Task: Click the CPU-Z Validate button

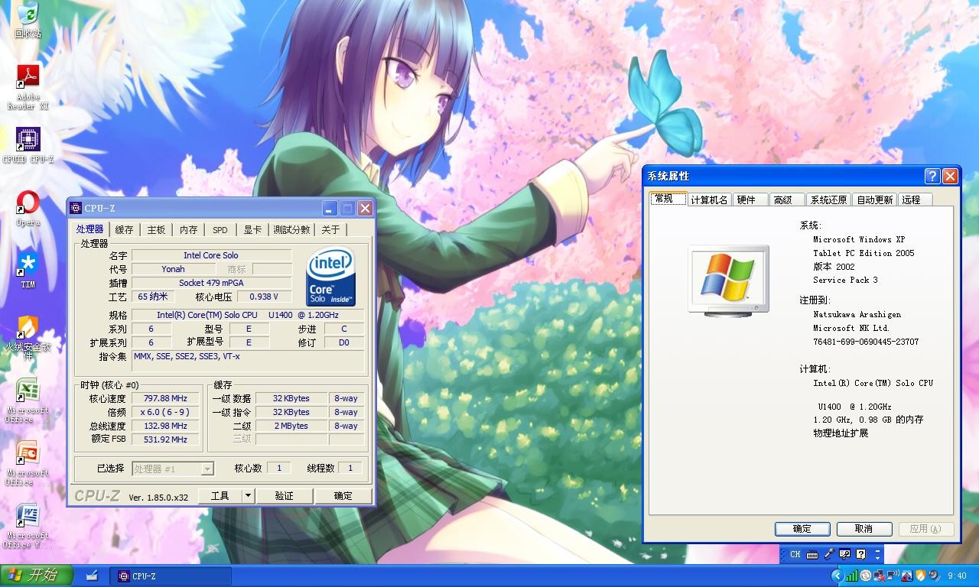Action: pos(284,496)
